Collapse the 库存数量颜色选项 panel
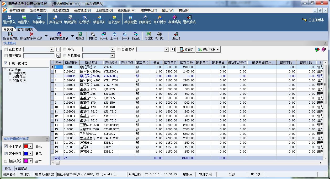This screenshot has width=330, height=179. click(x=47, y=139)
